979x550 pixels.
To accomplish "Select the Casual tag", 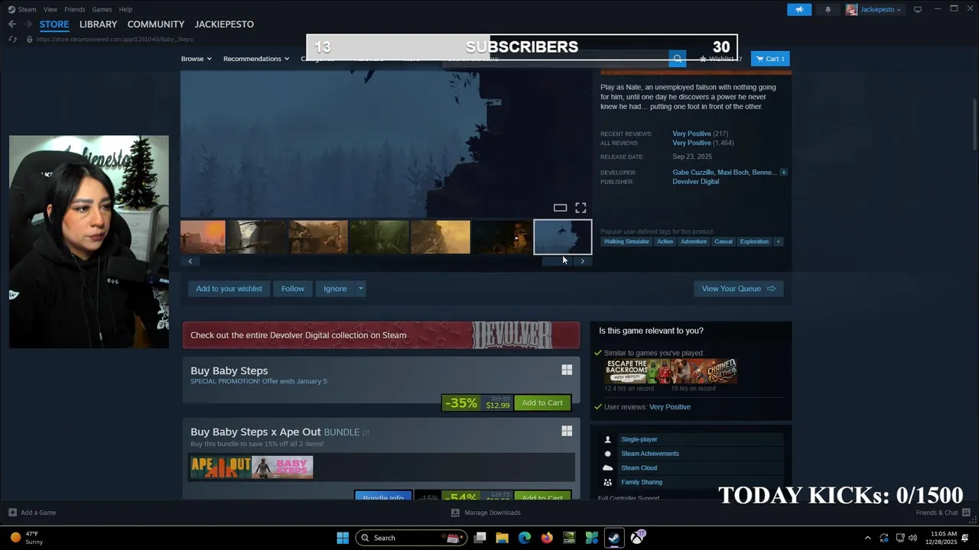I will [x=724, y=241].
